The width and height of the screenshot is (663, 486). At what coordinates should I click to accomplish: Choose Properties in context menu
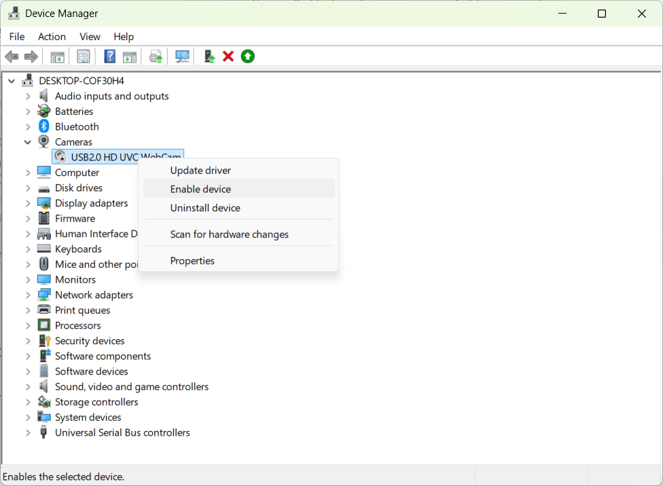[238, 260]
